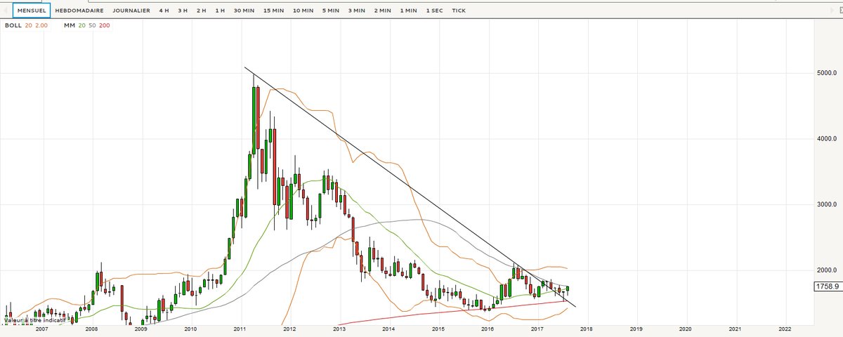The image size is (843, 337).
Task: Switch to the 1 SEC timeframe
Action: pos(435,11)
